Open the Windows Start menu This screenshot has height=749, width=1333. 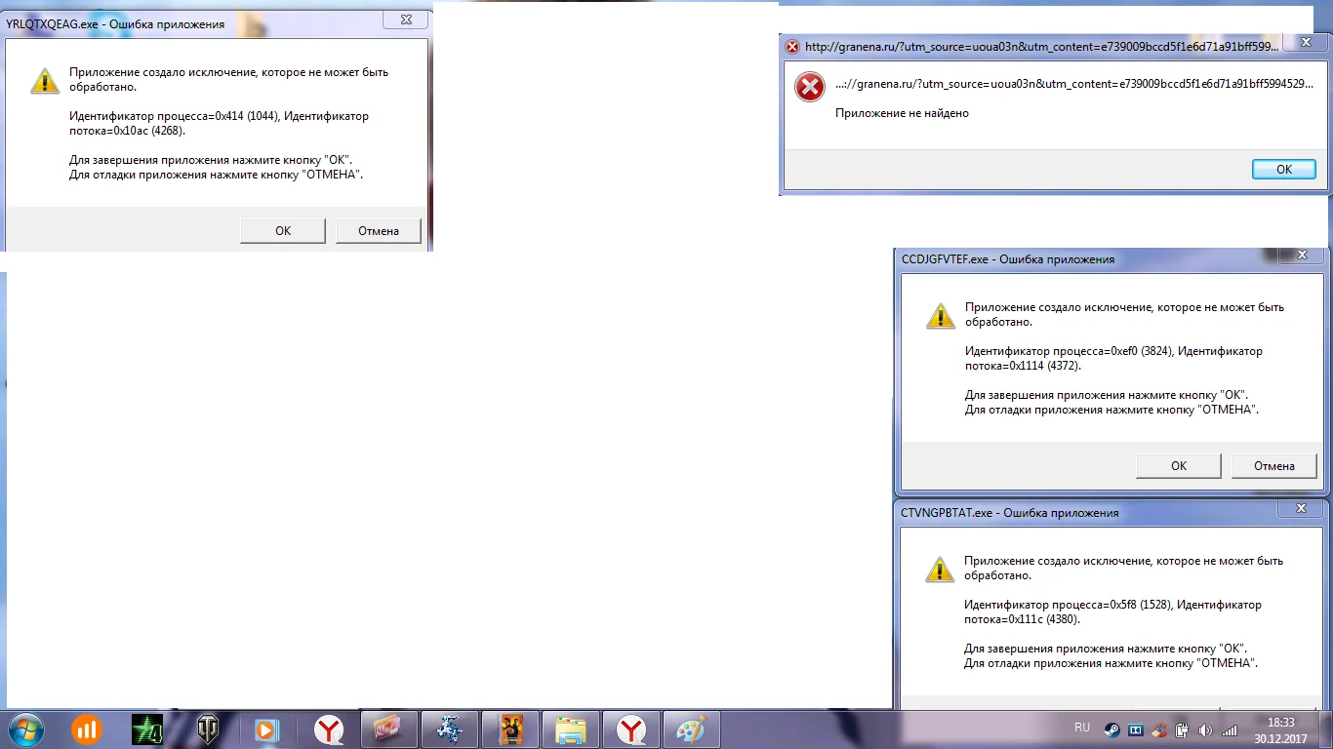24,729
